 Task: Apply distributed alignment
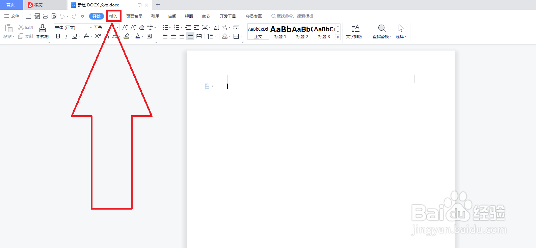[x=199, y=36]
